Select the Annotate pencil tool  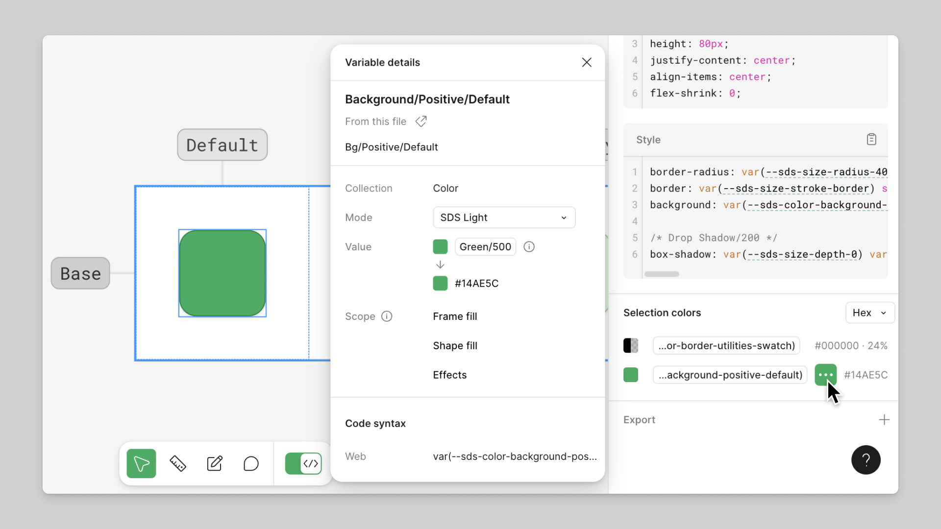click(x=215, y=463)
